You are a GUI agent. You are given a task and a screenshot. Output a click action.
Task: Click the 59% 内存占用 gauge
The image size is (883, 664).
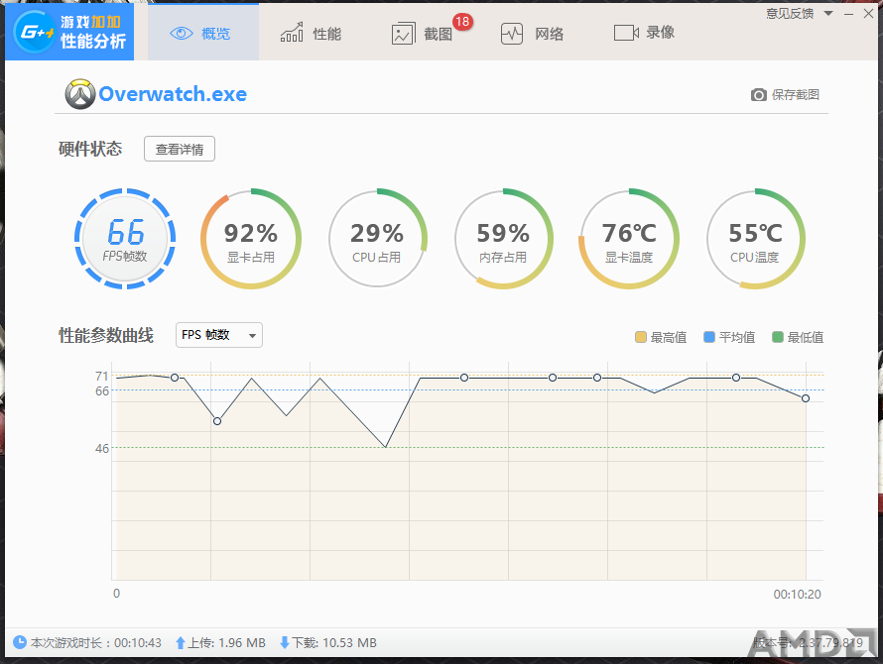click(503, 239)
